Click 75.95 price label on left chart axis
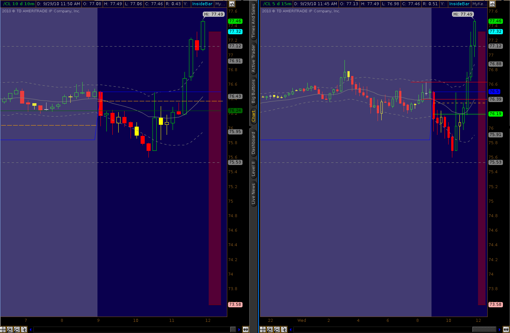The image size is (510, 333). [x=235, y=132]
